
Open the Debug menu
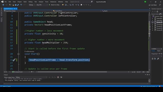31,2
